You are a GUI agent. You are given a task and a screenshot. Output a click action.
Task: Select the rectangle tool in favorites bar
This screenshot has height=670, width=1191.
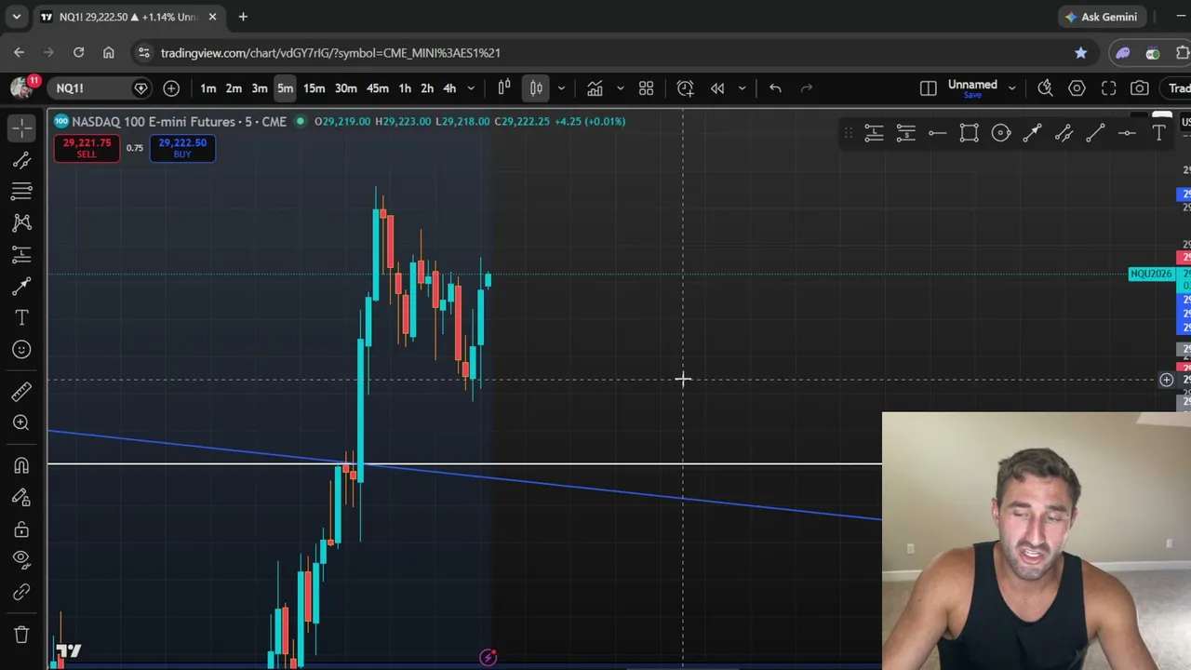coord(969,133)
